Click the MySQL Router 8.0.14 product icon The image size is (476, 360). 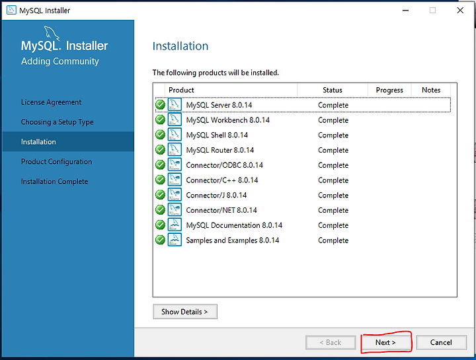click(175, 150)
